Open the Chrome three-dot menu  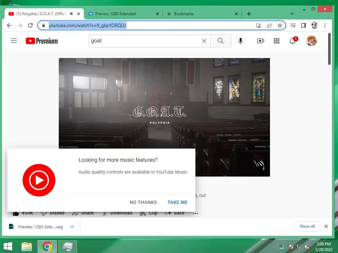(x=325, y=25)
